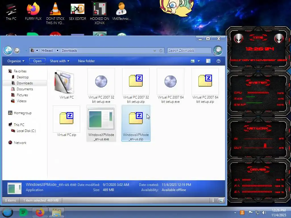Screen dimensions: 291x218
Task: Click the grey Forward arrow button
Action: [x=17, y=51]
